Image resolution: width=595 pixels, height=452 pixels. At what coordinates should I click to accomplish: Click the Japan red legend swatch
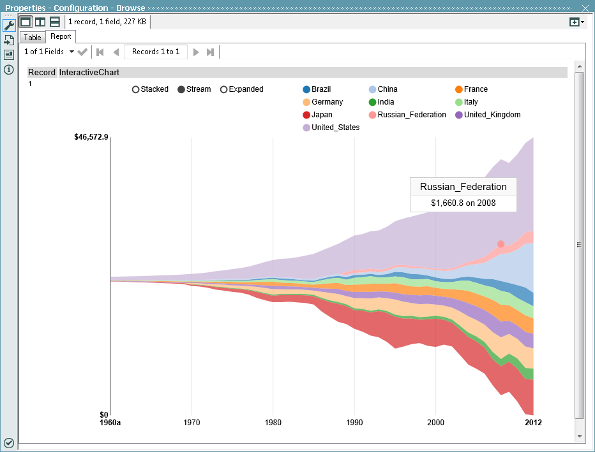point(306,115)
